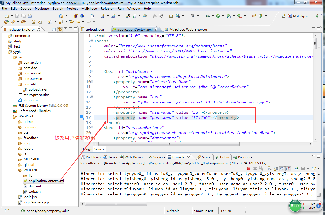Toggle Scroll Lock in Console toolbar
325x215 pixels.
[276, 169]
